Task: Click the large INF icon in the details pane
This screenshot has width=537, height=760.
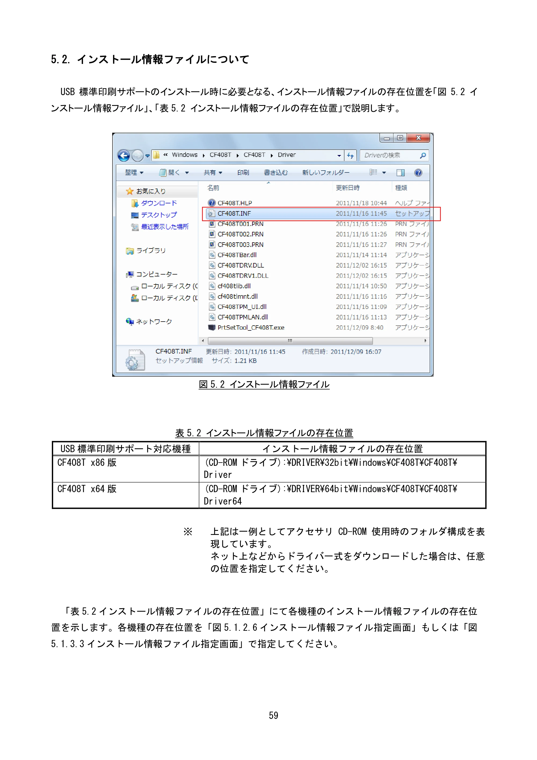Action: 135,360
